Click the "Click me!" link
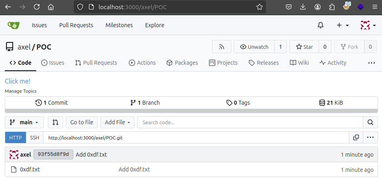Image resolution: width=382 pixels, height=185 pixels. pos(18,81)
